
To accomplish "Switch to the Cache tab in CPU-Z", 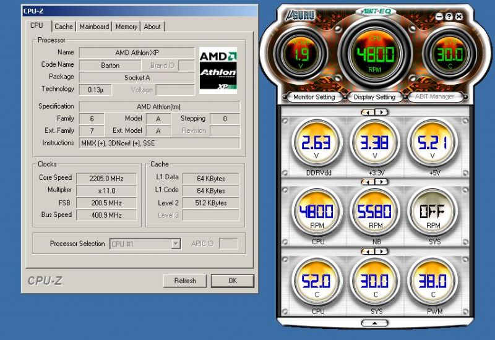I will [64, 27].
